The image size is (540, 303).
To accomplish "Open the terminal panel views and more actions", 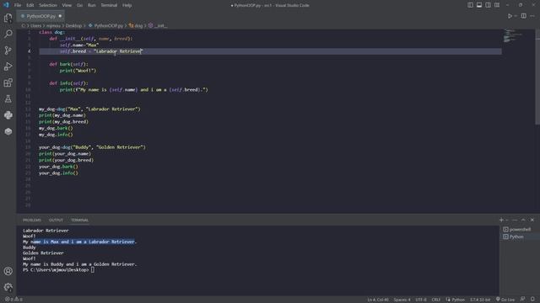I will point(515,220).
